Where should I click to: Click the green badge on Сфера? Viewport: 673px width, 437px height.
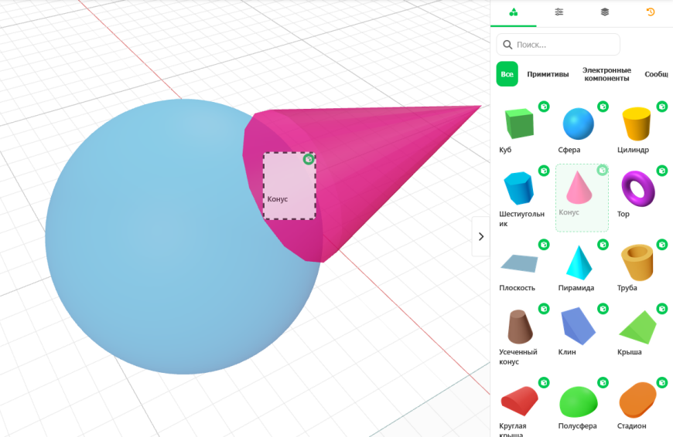pos(603,107)
